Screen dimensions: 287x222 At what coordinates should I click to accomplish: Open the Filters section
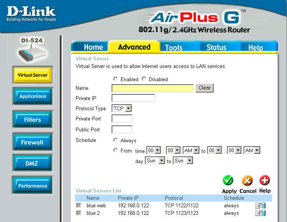pos(33,120)
